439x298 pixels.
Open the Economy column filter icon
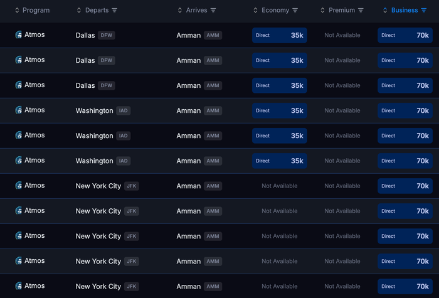tap(295, 11)
